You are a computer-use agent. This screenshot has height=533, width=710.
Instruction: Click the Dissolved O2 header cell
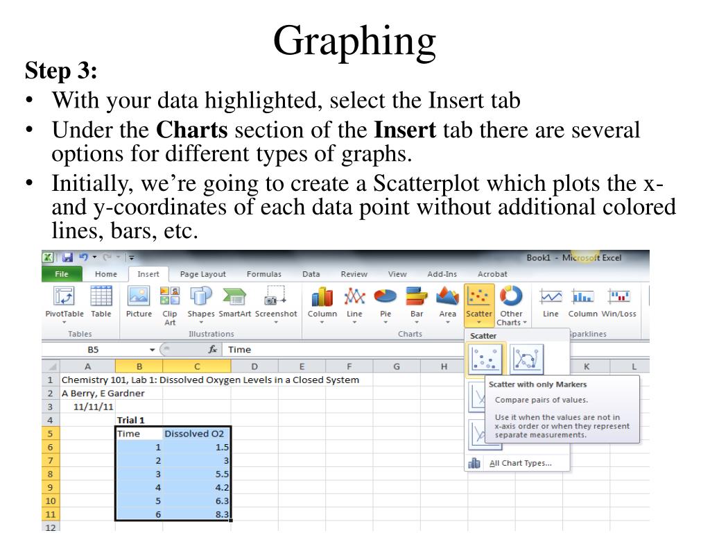pyautogui.click(x=196, y=434)
